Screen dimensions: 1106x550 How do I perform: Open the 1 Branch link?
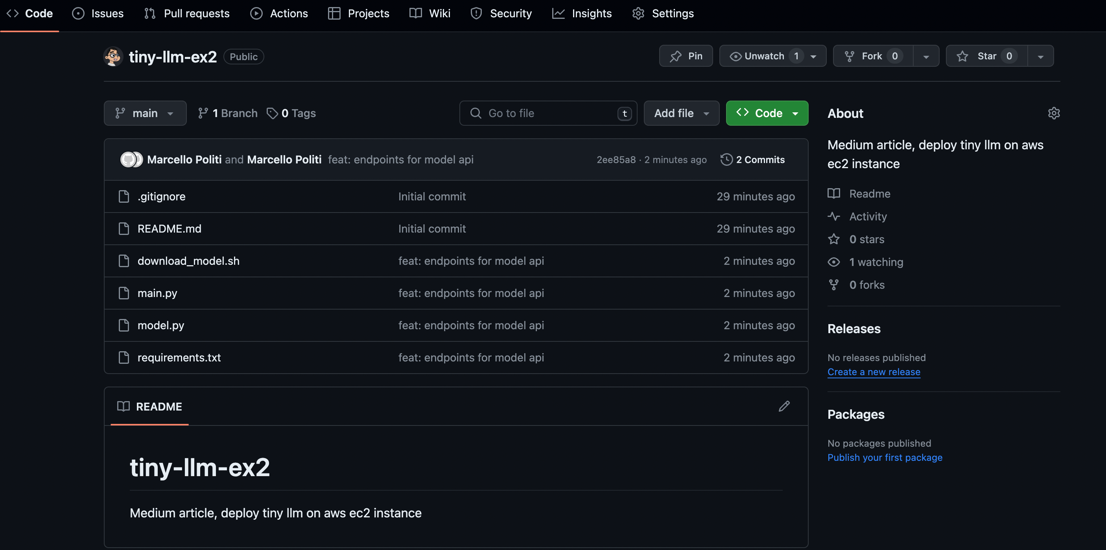coord(228,113)
